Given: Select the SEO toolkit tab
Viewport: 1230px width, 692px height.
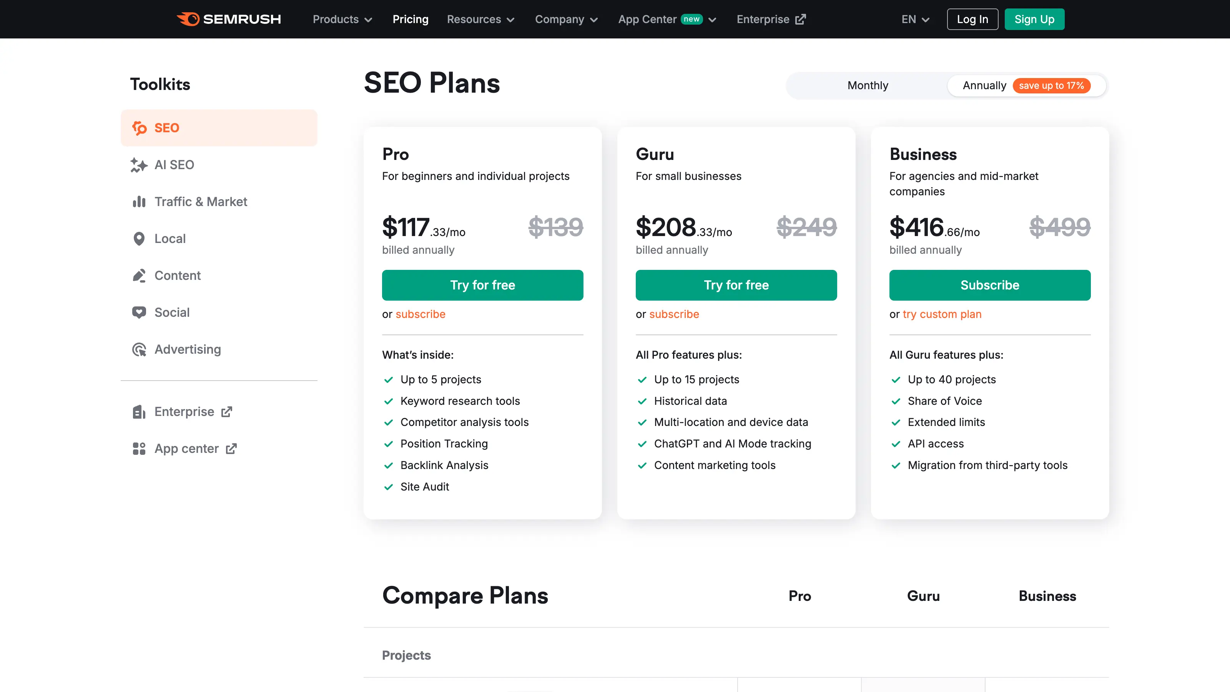Looking at the screenshot, I should click(219, 128).
